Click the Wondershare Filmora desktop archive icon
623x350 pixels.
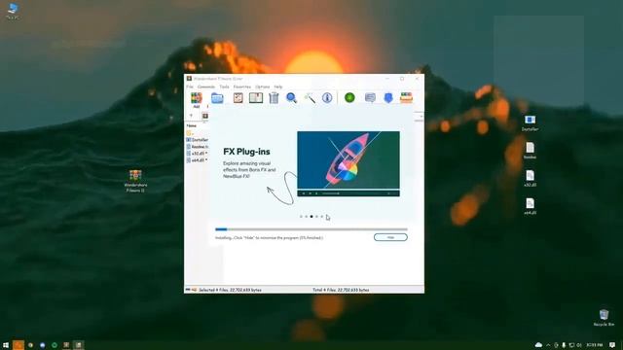pos(135,181)
